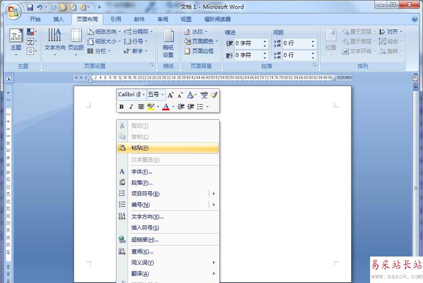Switch to 引用 References tab
This screenshot has height=283, width=423.
tap(116, 19)
